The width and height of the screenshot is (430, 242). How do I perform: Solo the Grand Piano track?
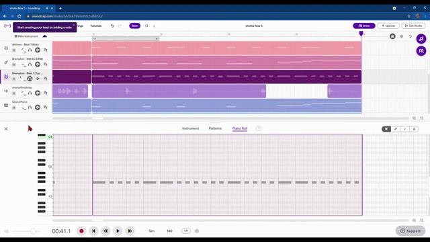click(30, 108)
